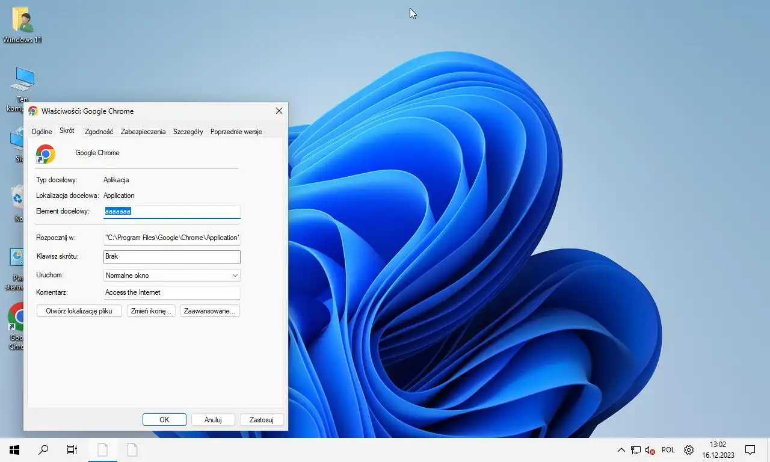Click the Komentarz input field
This screenshot has width=770, height=462.
172,293
